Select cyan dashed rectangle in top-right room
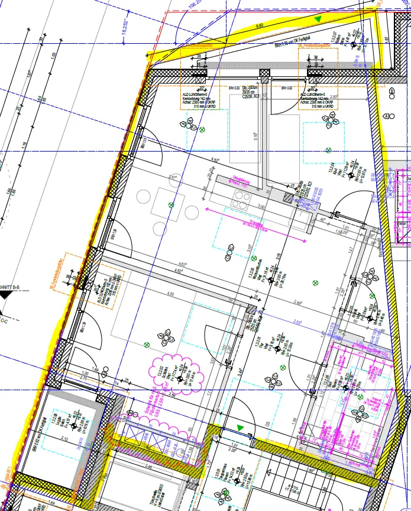This screenshot has height=511, width=411. [322, 139]
